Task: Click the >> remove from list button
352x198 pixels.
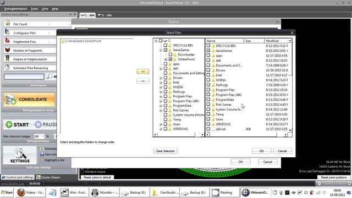Action: tap(143, 81)
